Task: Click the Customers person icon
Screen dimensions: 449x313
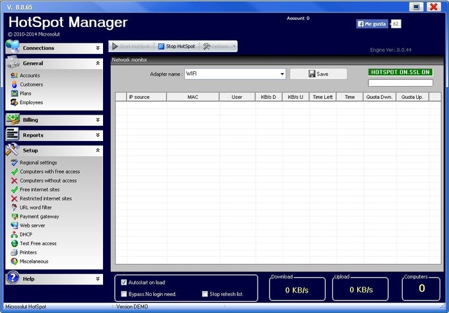Action: click(15, 84)
